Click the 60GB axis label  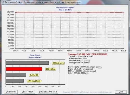pos(69,51)
